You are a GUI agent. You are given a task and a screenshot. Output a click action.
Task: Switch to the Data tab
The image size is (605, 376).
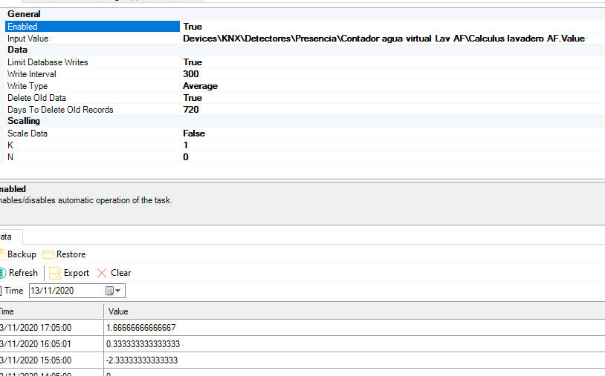click(x=7, y=237)
